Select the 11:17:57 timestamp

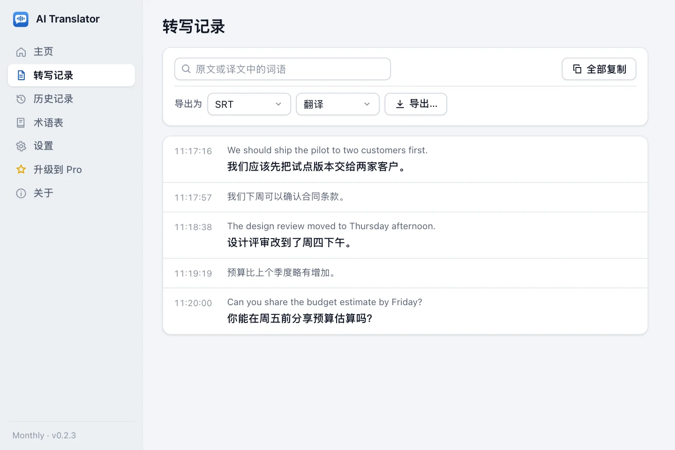193,197
